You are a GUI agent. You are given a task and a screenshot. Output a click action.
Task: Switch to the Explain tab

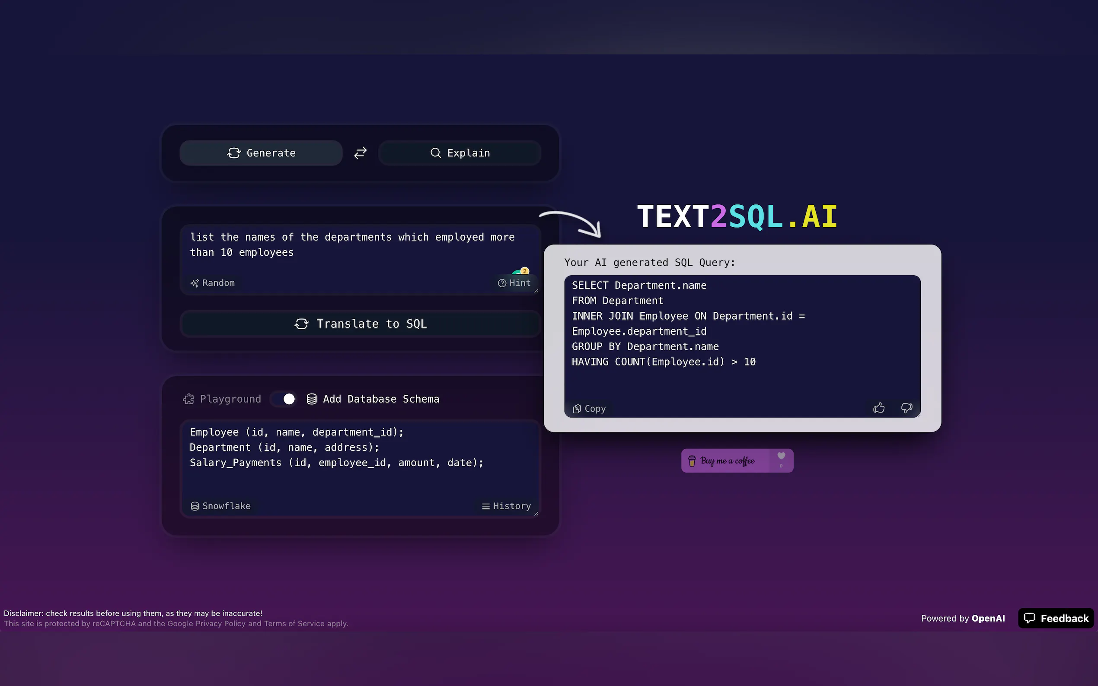460,153
